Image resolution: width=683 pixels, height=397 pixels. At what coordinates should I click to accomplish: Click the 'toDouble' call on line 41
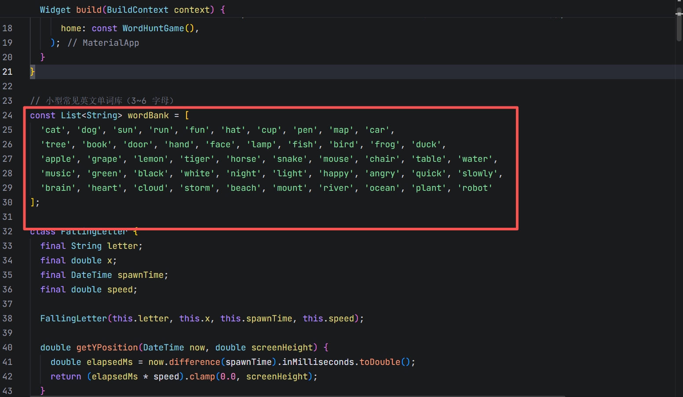(x=380, y=362)
